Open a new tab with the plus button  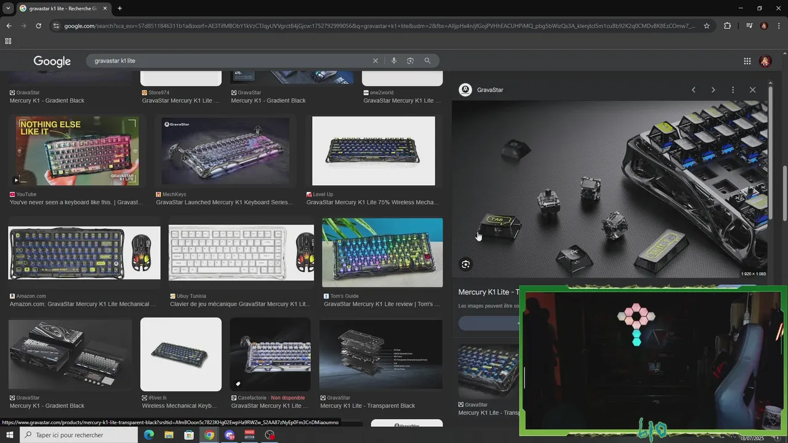tap(119, 8)
